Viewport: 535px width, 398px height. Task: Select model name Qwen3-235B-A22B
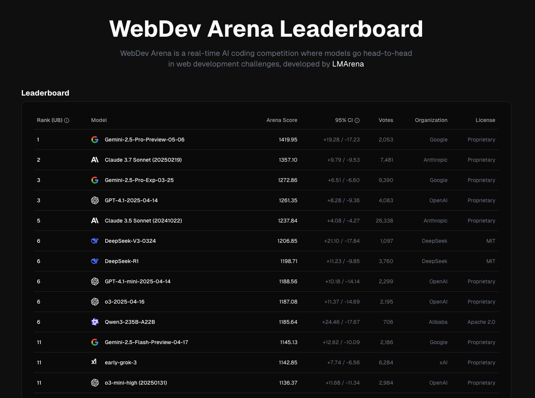(x=130, y=322)
